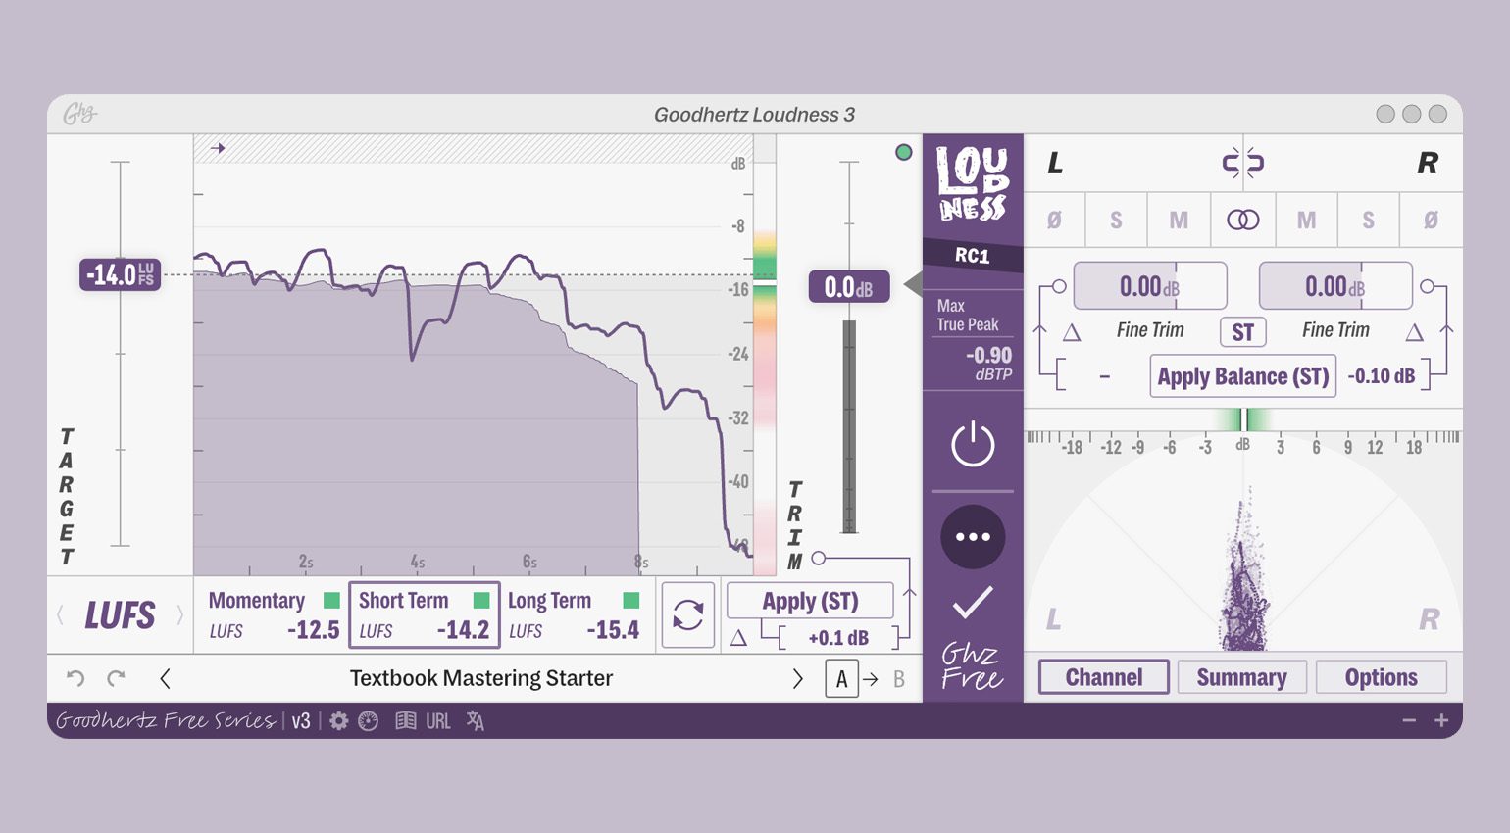The image size is (1510, 833).
Task: Click the pointer arrow beside 0.0 dB trim
Action: click(x=912, y=286)
